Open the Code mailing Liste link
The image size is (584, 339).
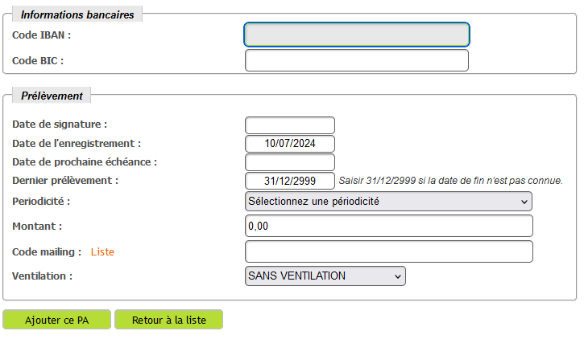click(102, 251)
